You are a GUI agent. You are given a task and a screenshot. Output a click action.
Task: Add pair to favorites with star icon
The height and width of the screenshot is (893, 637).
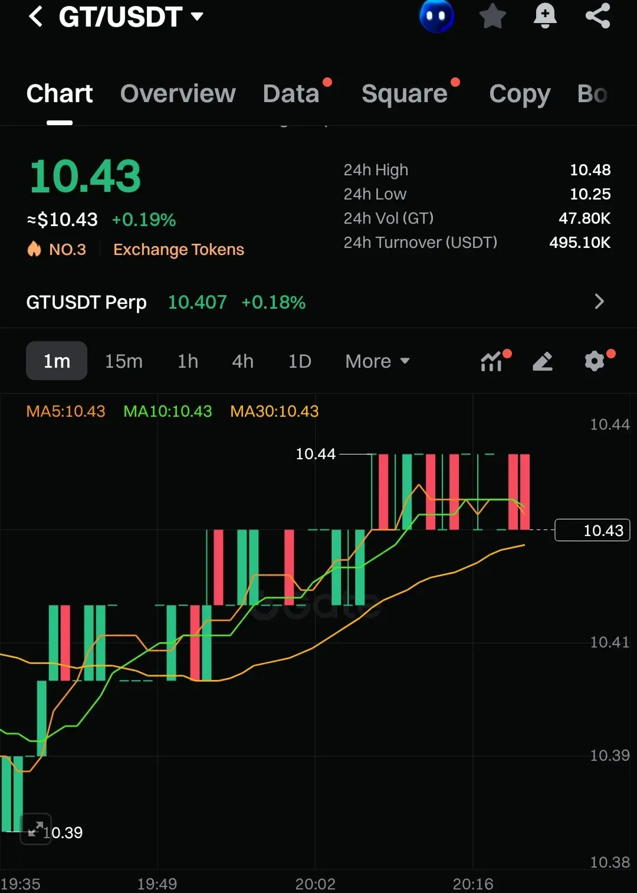[x=492, y=16]
